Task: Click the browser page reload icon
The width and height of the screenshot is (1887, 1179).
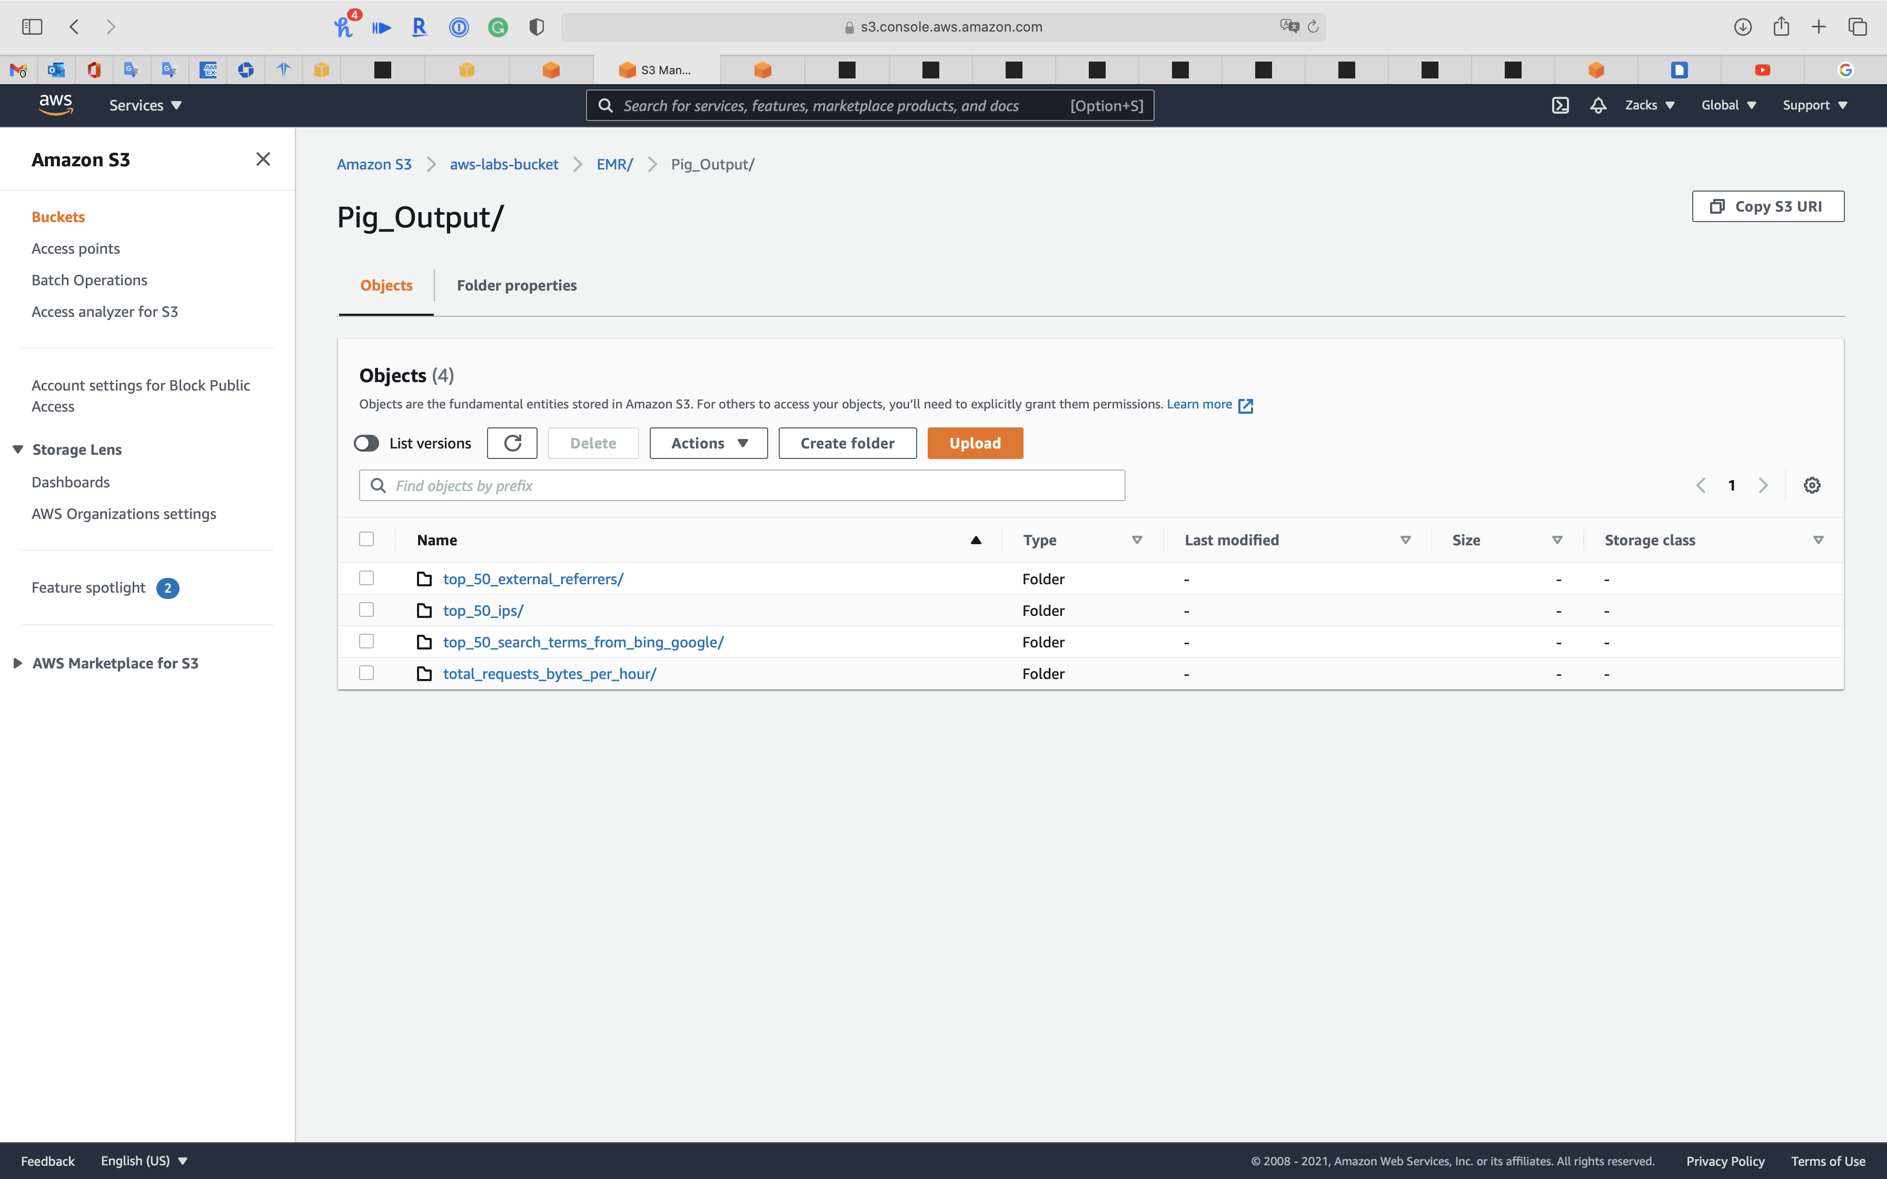Action: 1313,26
